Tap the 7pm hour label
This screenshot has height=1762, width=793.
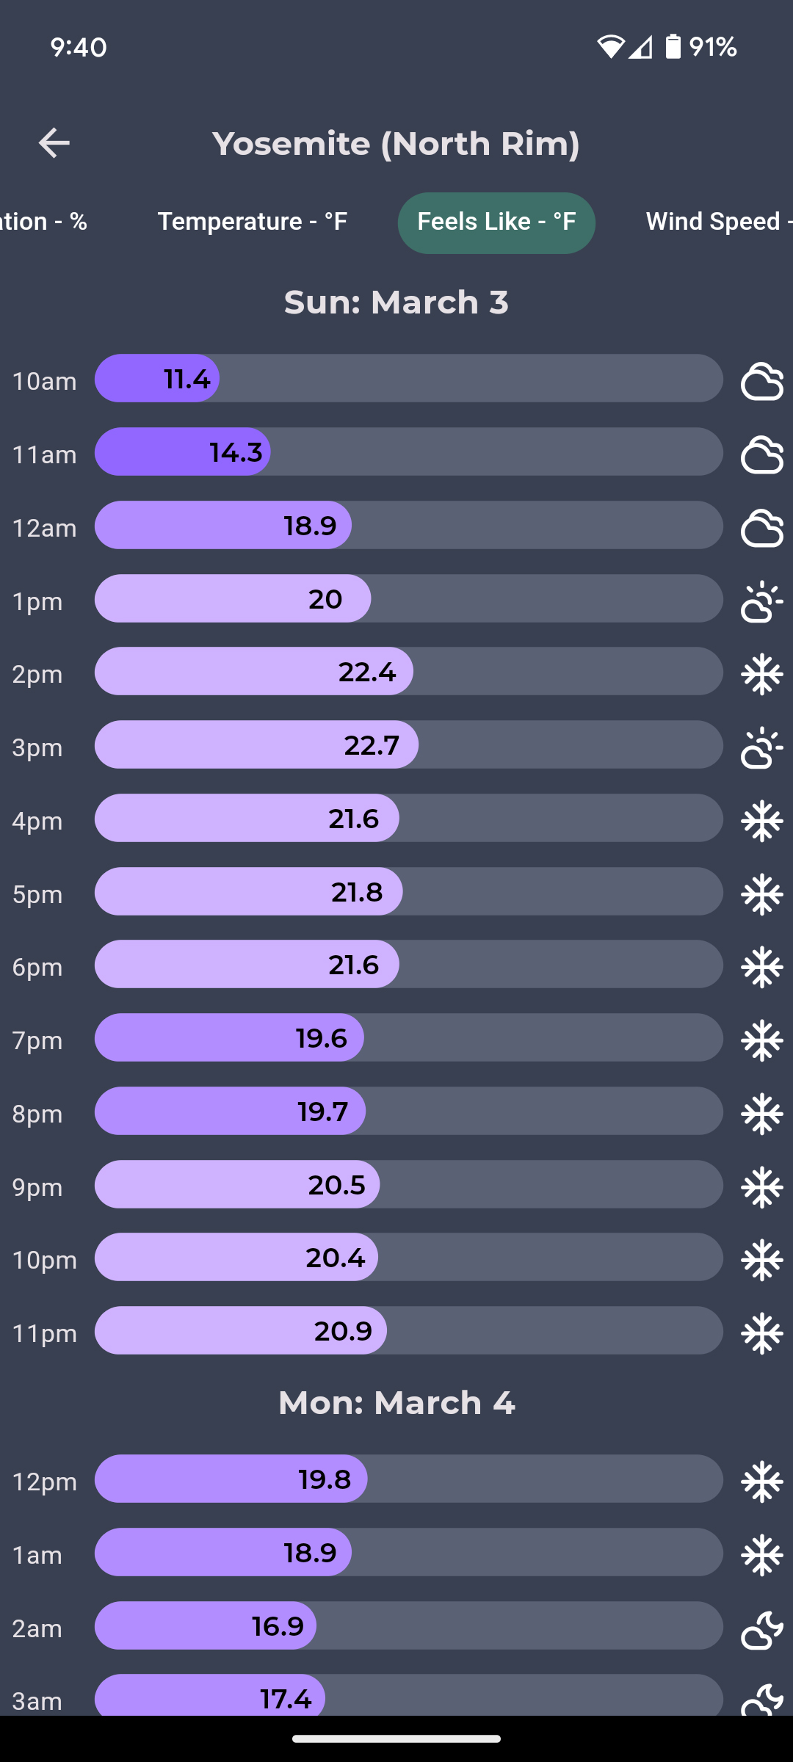point(37,1040)
